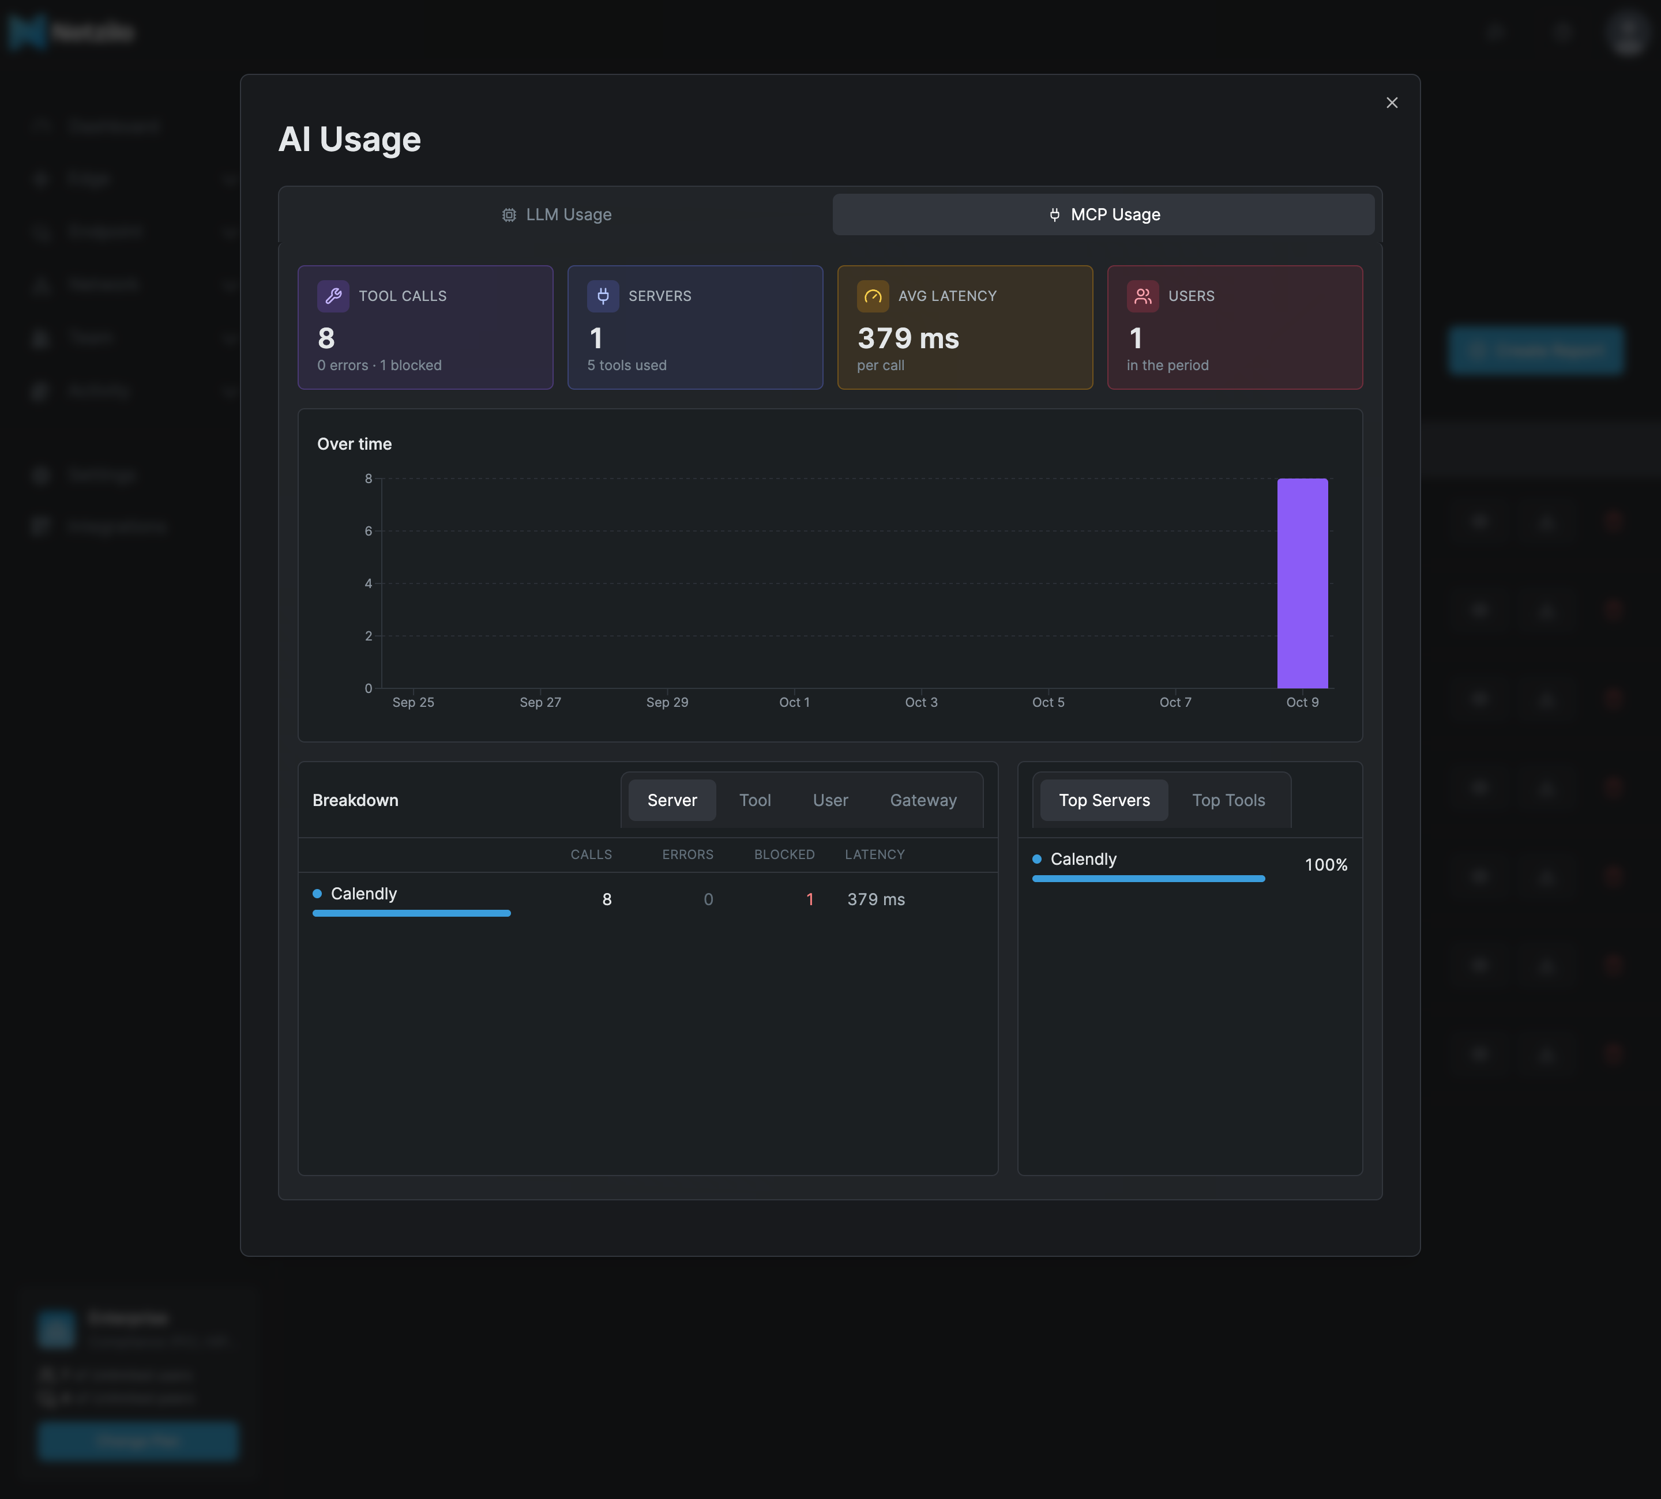Click the CALLS column header
This screenshot has width=1661, height=1499.
[x=591, y=854]
